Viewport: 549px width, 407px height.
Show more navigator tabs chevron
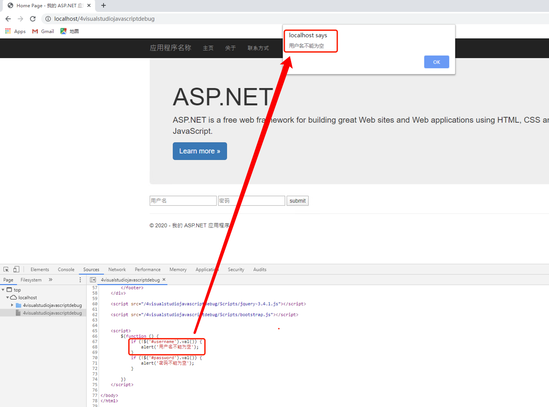click(x=50, y=280)
